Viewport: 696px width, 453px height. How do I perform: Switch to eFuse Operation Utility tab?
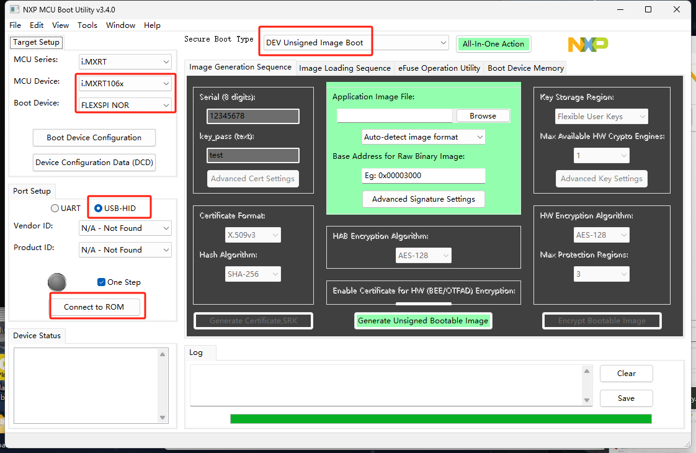439,68
